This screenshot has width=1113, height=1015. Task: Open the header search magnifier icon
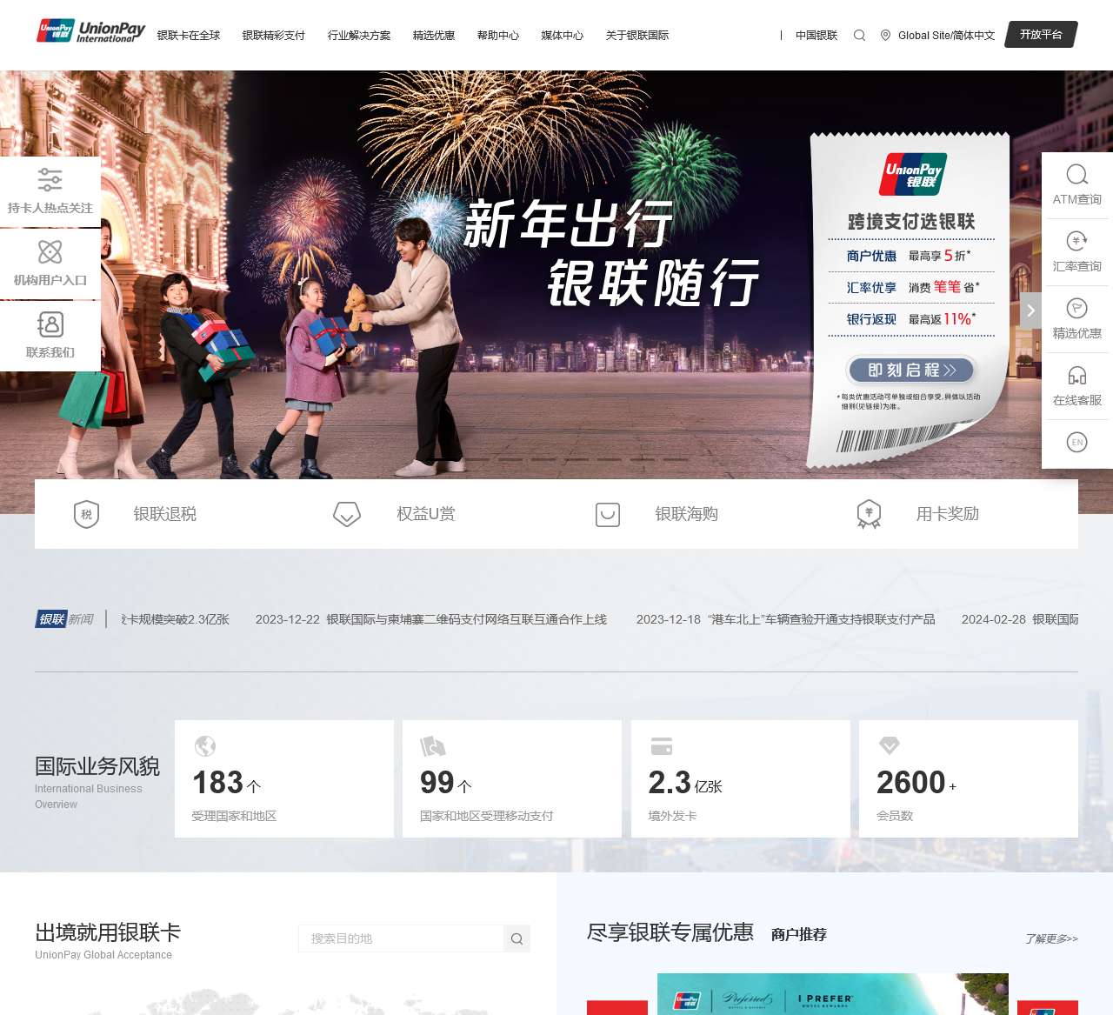click(859, 36)
